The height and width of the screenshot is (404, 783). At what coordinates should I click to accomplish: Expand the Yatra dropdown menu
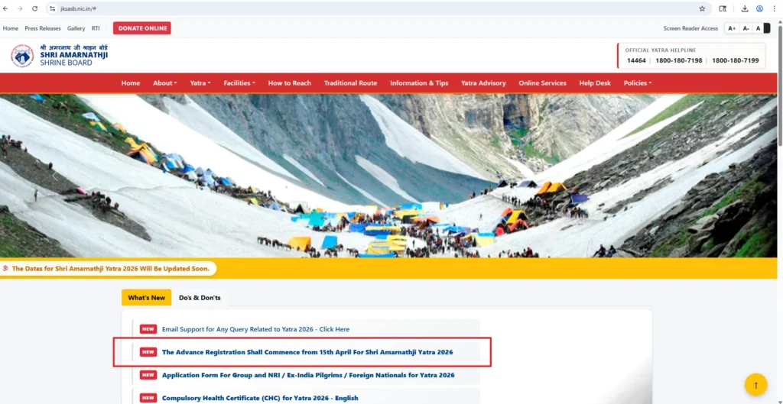click(200, 82)
